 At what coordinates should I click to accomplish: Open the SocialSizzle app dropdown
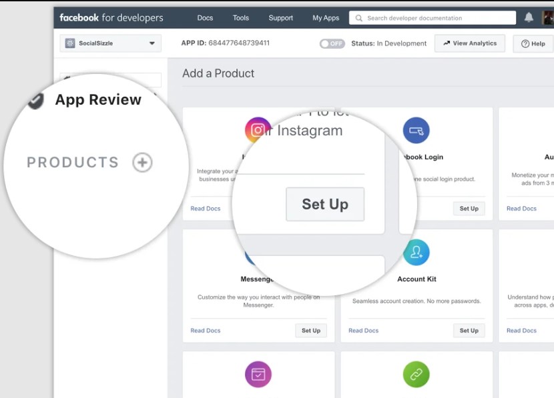(110, 43)
